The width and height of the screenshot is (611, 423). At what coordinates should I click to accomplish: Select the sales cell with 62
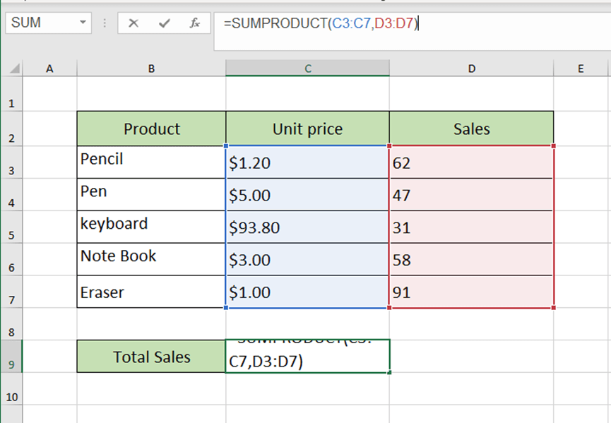point(472,162)
